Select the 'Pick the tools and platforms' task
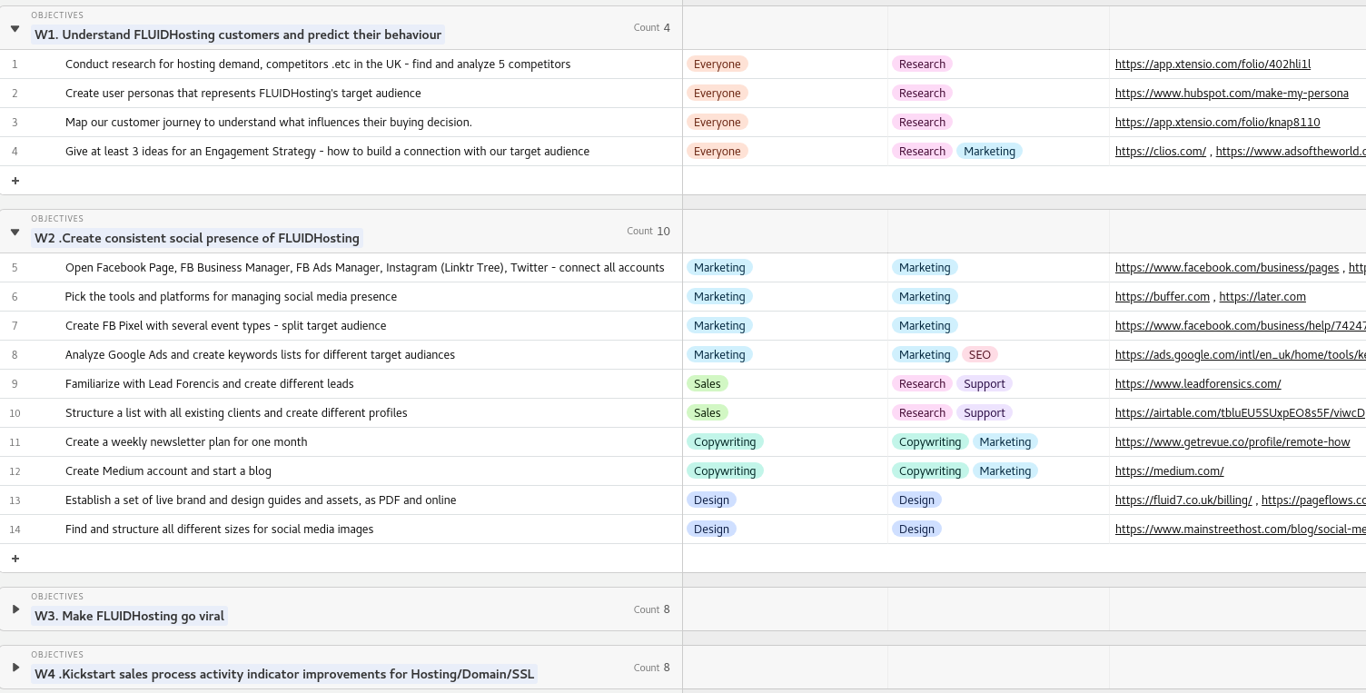The image size is (1366, 693). [231, 296]
